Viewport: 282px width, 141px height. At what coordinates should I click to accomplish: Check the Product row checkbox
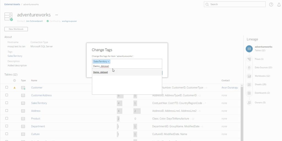tap(7, 118)
